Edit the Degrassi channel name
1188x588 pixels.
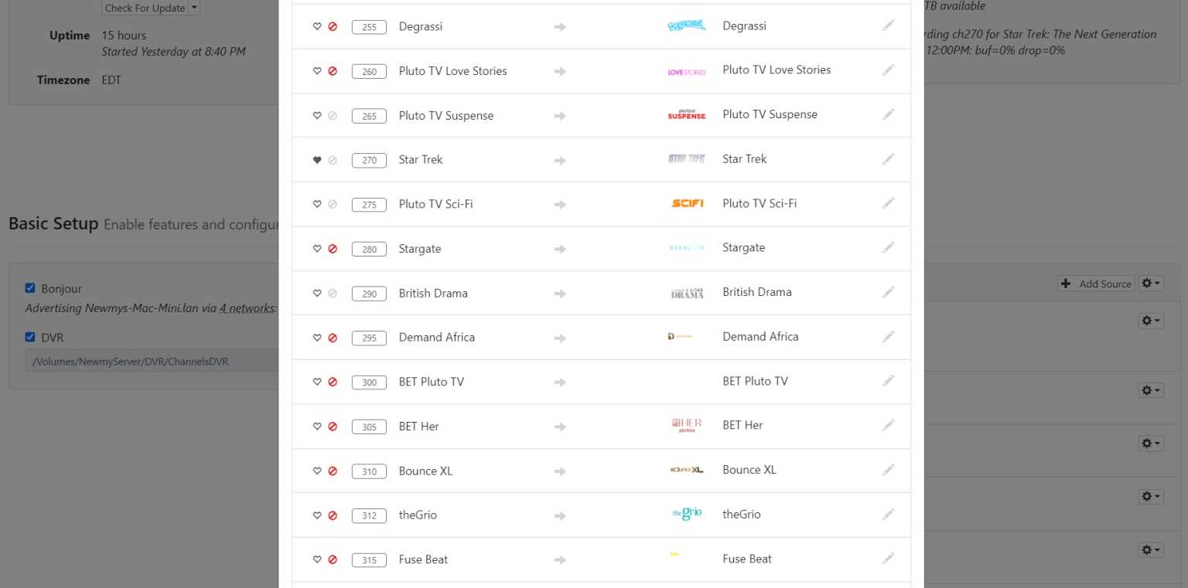click(888, 25)
